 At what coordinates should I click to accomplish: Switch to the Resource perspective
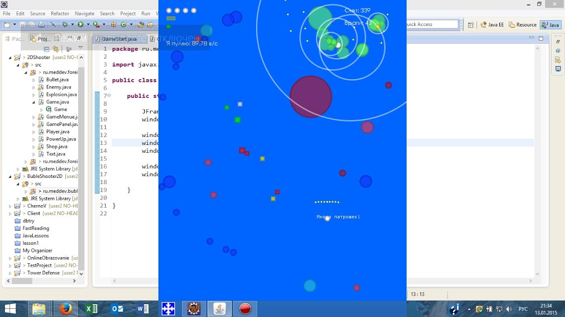point(523,25)
